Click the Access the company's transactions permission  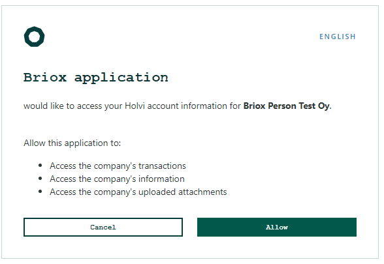click(x=118, y=166)
